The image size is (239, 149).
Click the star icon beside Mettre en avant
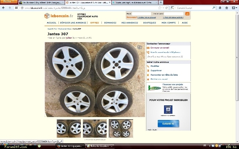click(x=148, y=79)
